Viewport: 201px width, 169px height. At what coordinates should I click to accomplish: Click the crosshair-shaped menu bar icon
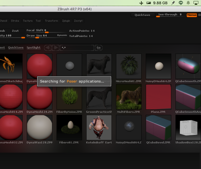click(141, 3)
